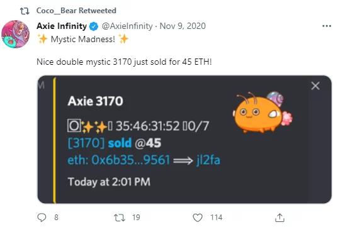Click the retweeted arrows icon beside Coco__Bear
This screenshot has height=227, width=338.
pos(25,11)
